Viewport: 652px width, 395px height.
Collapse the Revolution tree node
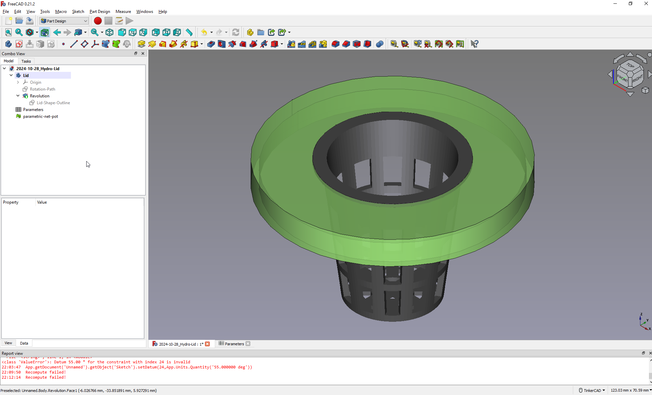tap(18, 96)
